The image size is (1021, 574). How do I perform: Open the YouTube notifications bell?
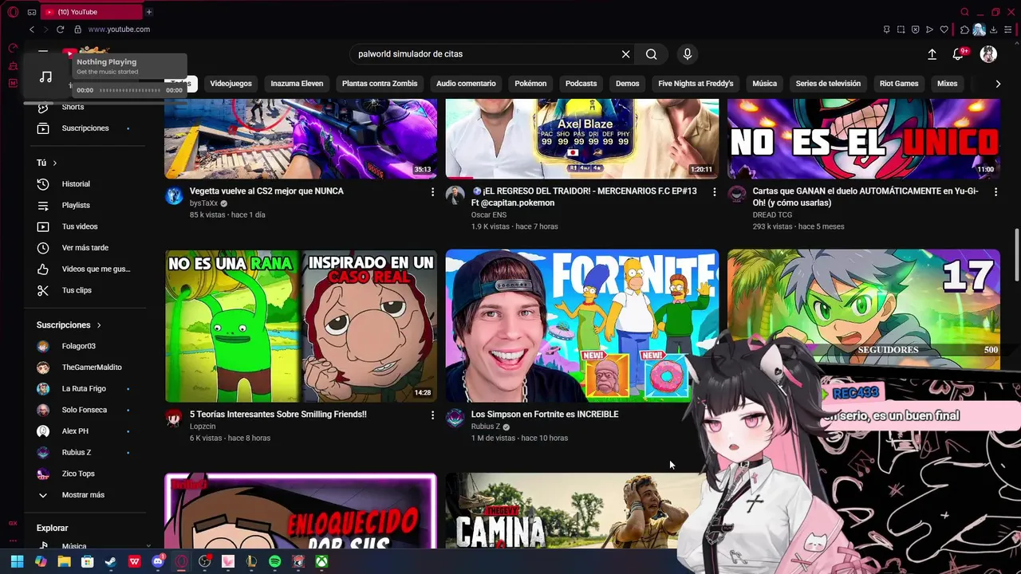958,54
